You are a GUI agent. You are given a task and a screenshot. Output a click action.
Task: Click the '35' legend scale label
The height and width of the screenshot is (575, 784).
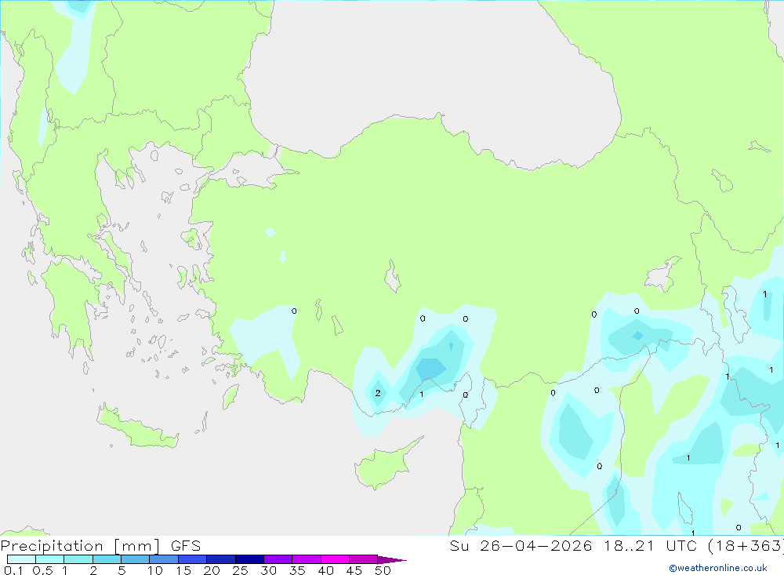[x=297, y=570]
